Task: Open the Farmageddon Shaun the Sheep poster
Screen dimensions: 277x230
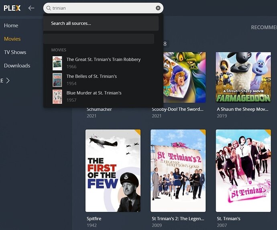Action: (x=243, y=77)
